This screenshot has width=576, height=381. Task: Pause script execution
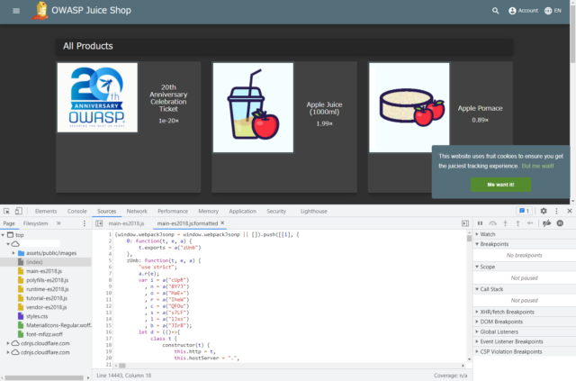[480, 223]
